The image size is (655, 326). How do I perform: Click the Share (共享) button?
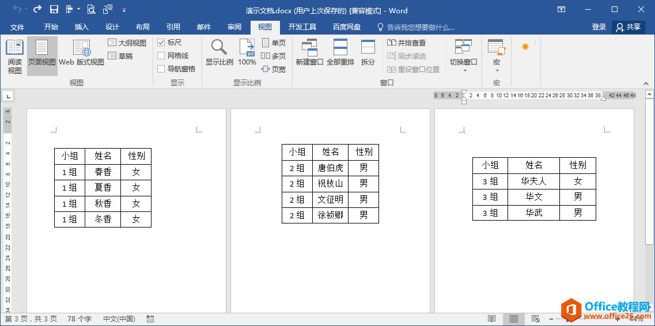coord(629,27)
